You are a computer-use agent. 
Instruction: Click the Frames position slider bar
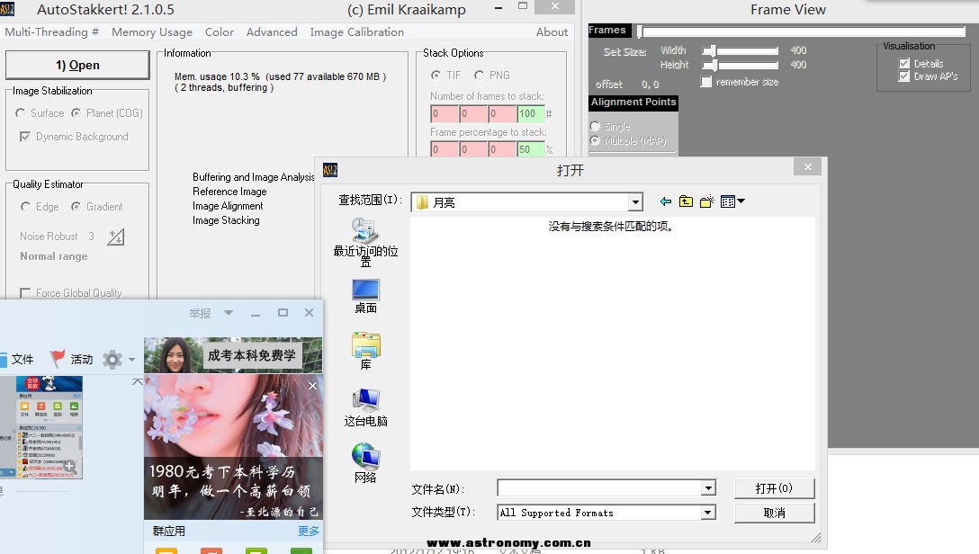pos(801,31)
